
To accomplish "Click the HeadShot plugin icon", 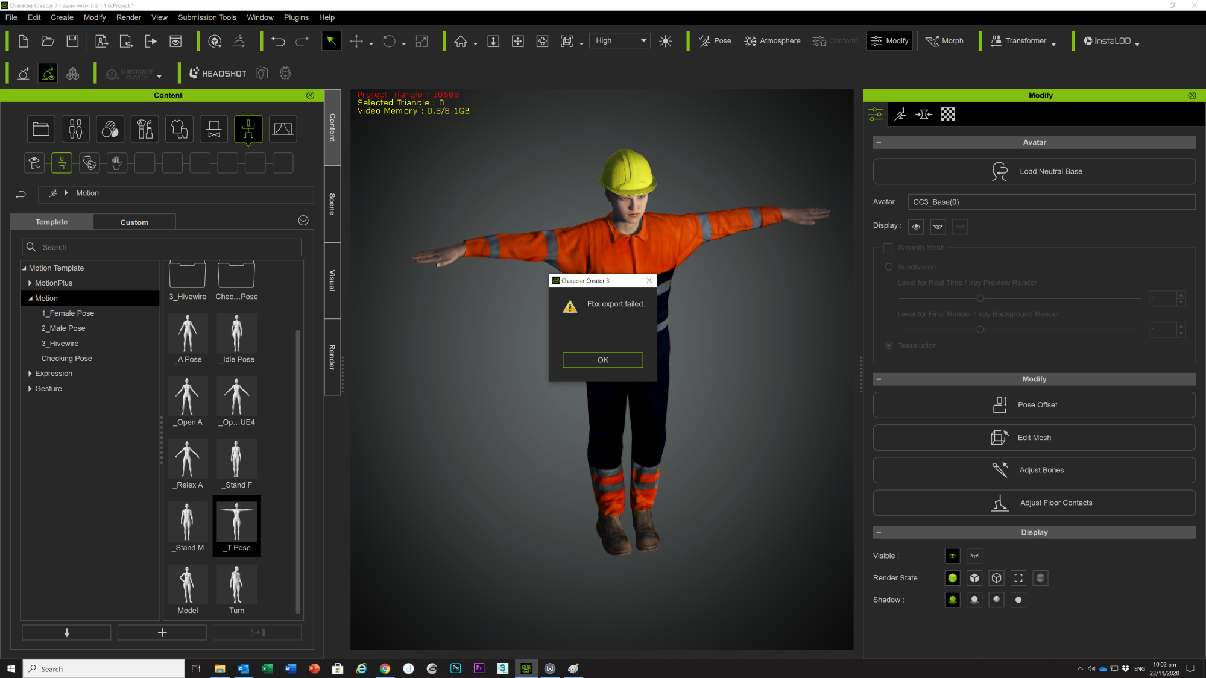I will (218, 73).
